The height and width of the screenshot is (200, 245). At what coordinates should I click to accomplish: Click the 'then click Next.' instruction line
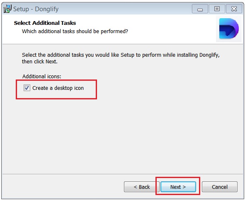[40, 62]
